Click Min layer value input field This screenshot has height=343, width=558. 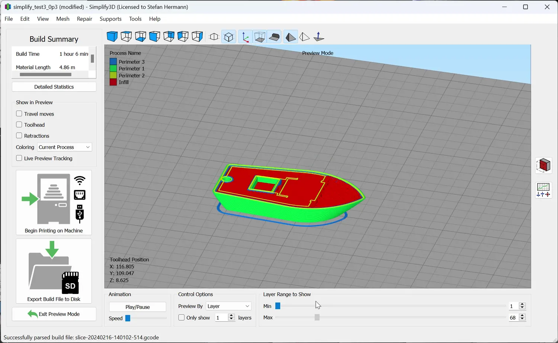[514, 306]
